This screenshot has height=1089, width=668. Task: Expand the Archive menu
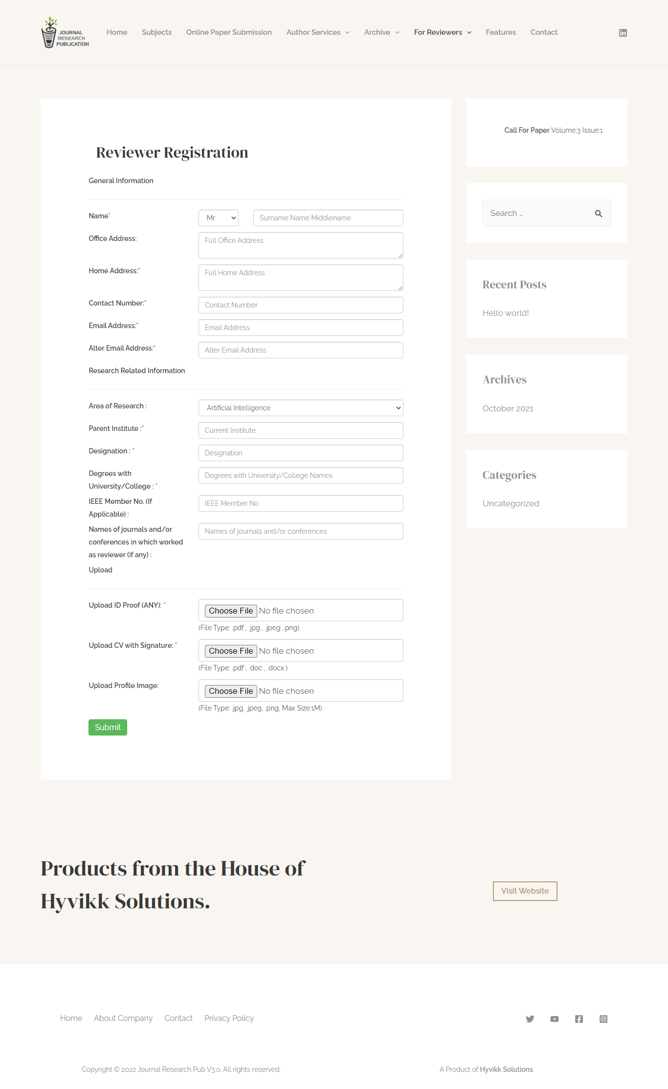[x=381, y=32]
